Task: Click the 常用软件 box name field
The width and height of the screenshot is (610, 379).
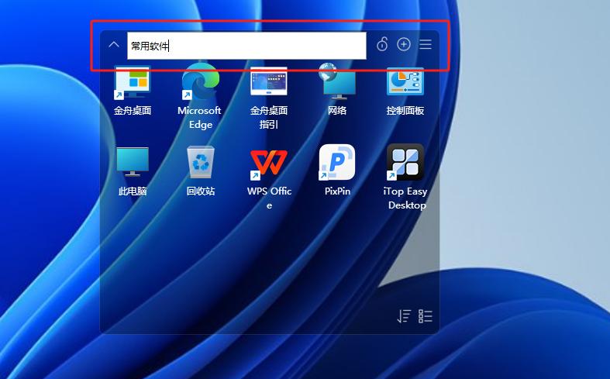Action: coord(246,46)
